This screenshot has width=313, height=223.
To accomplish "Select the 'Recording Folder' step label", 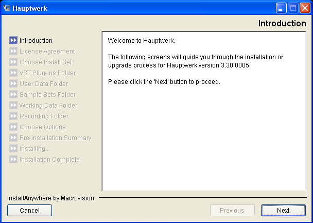I will (44, 116).
